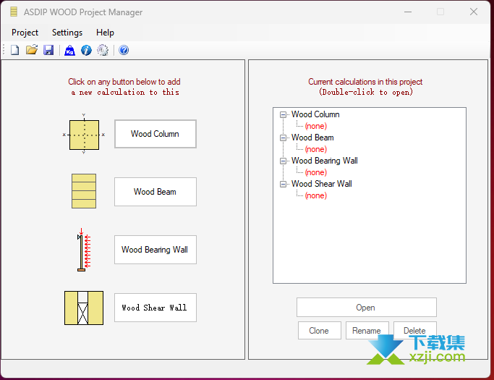Add a new Wood Bearing Wall calculation
This screenshot has height=380, width=494.
(x=156, y=250)
